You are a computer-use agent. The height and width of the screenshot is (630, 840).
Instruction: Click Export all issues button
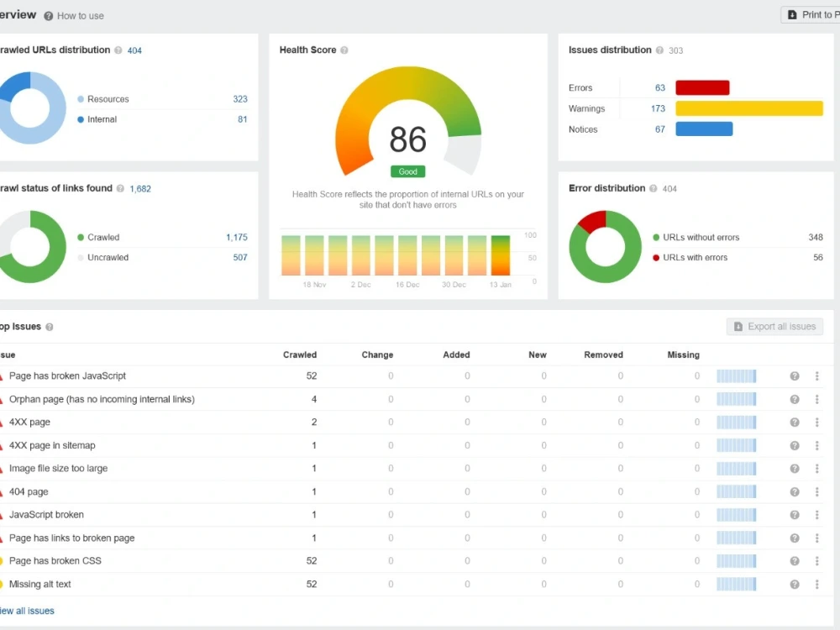[x=774, y=327]
